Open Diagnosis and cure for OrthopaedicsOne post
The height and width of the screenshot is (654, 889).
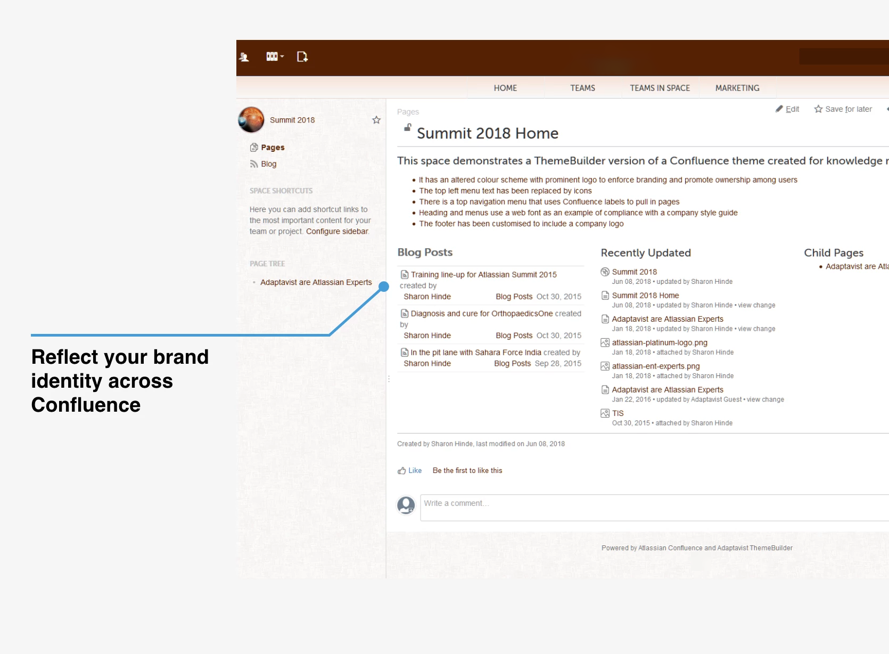pos(482,314)
